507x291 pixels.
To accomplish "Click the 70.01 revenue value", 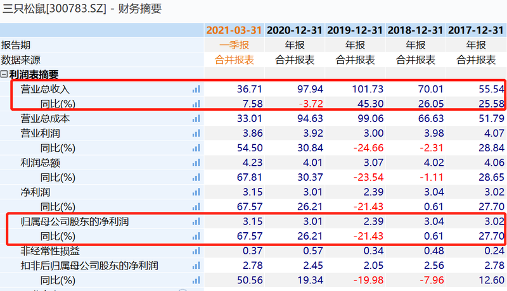I will pyautogui.click(x=431, y=89).
